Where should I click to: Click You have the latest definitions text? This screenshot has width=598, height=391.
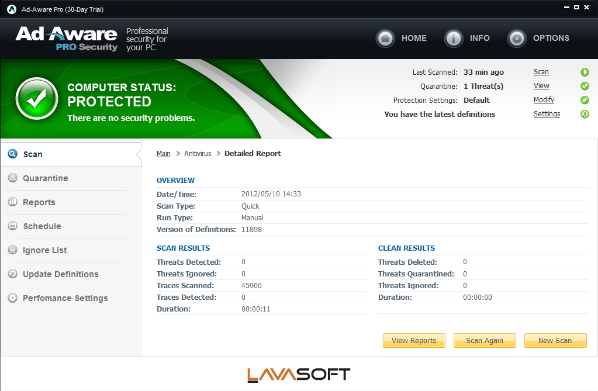point(440,114)
